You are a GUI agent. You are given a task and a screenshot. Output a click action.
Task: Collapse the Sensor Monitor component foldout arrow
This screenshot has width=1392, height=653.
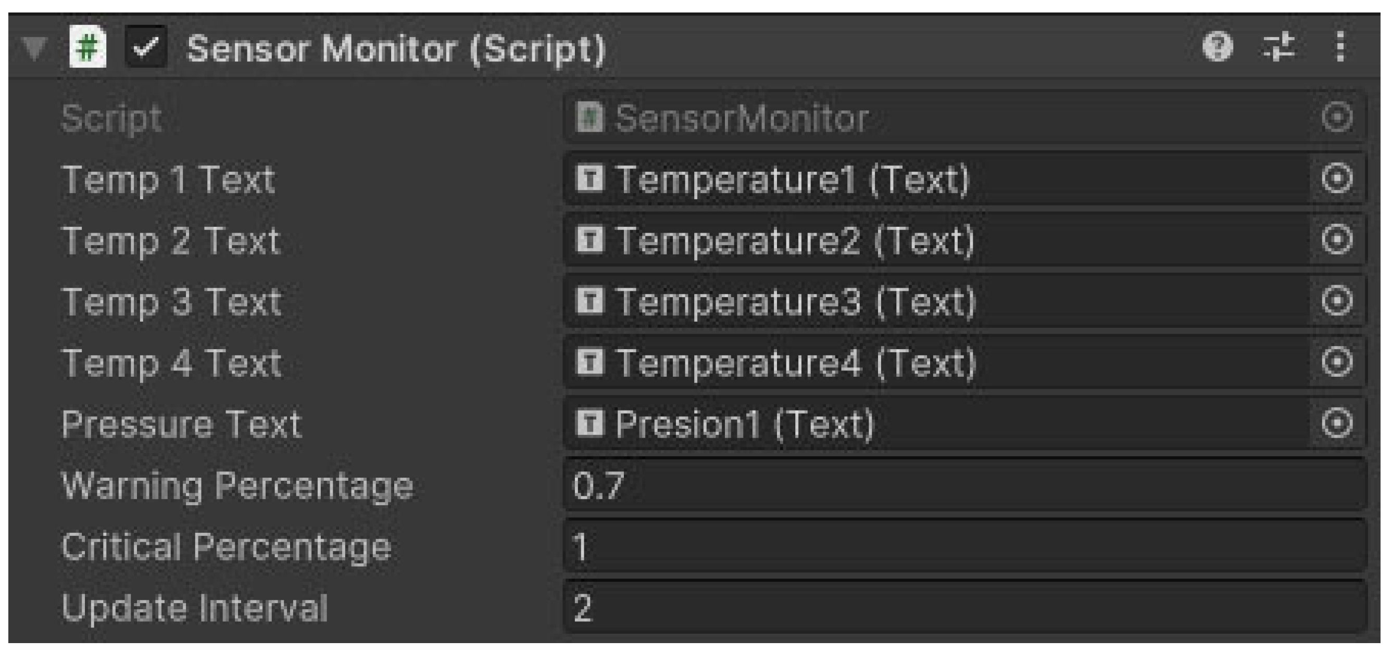[35, 47]
